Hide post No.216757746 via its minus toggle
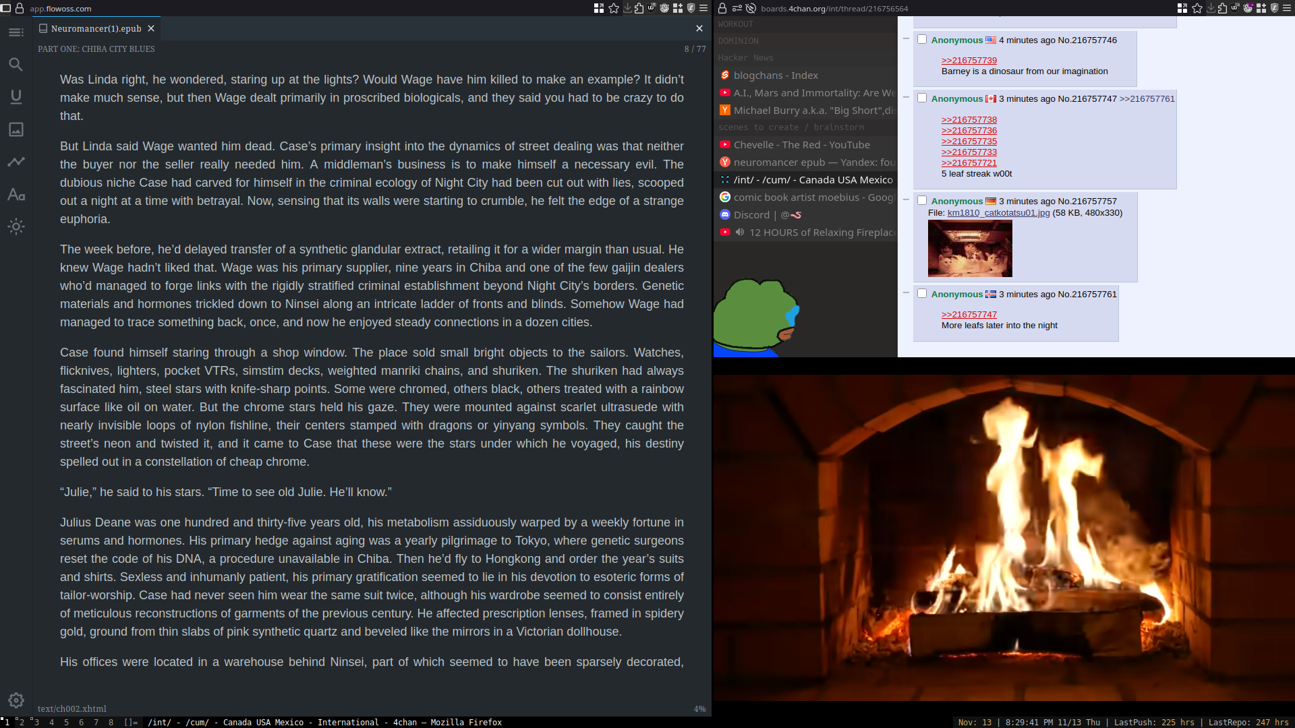The width and height of the screenshot is (1295, 728). [x=906, y=39]
